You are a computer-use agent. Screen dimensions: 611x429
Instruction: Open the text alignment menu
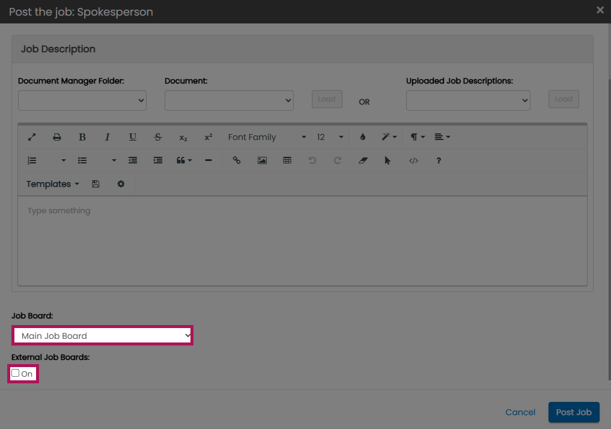[x=442, y=137]
